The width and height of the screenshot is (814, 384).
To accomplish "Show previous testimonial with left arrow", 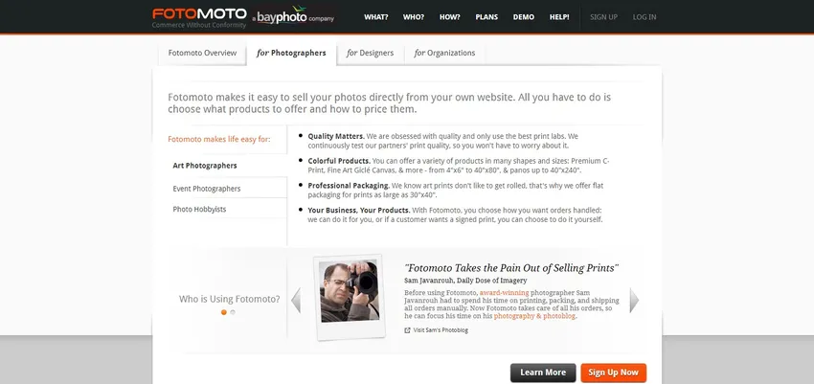I will click(x=295, y=301).
